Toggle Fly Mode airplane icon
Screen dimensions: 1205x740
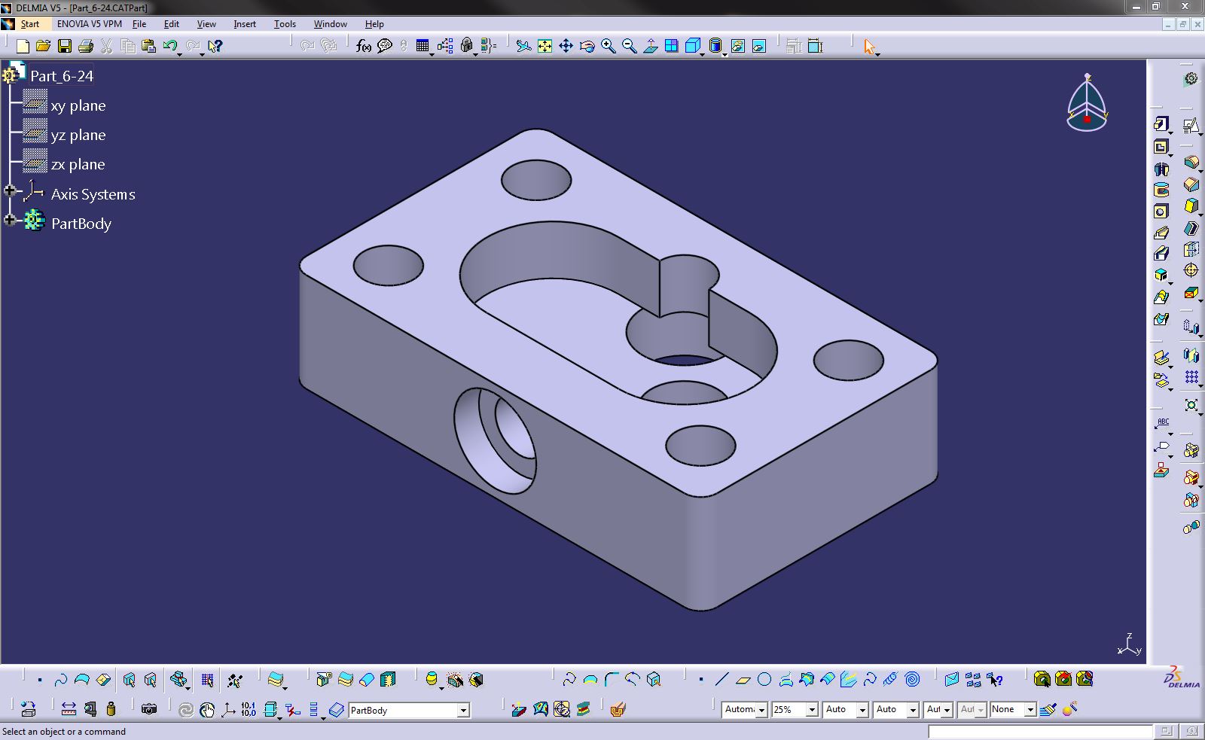point(523,46)
